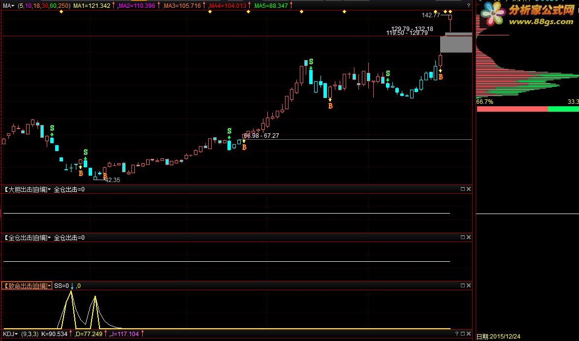Click the 119.50 - 129.79 gap label
Viewport: 579px width, 341px height.
point(407,33)
